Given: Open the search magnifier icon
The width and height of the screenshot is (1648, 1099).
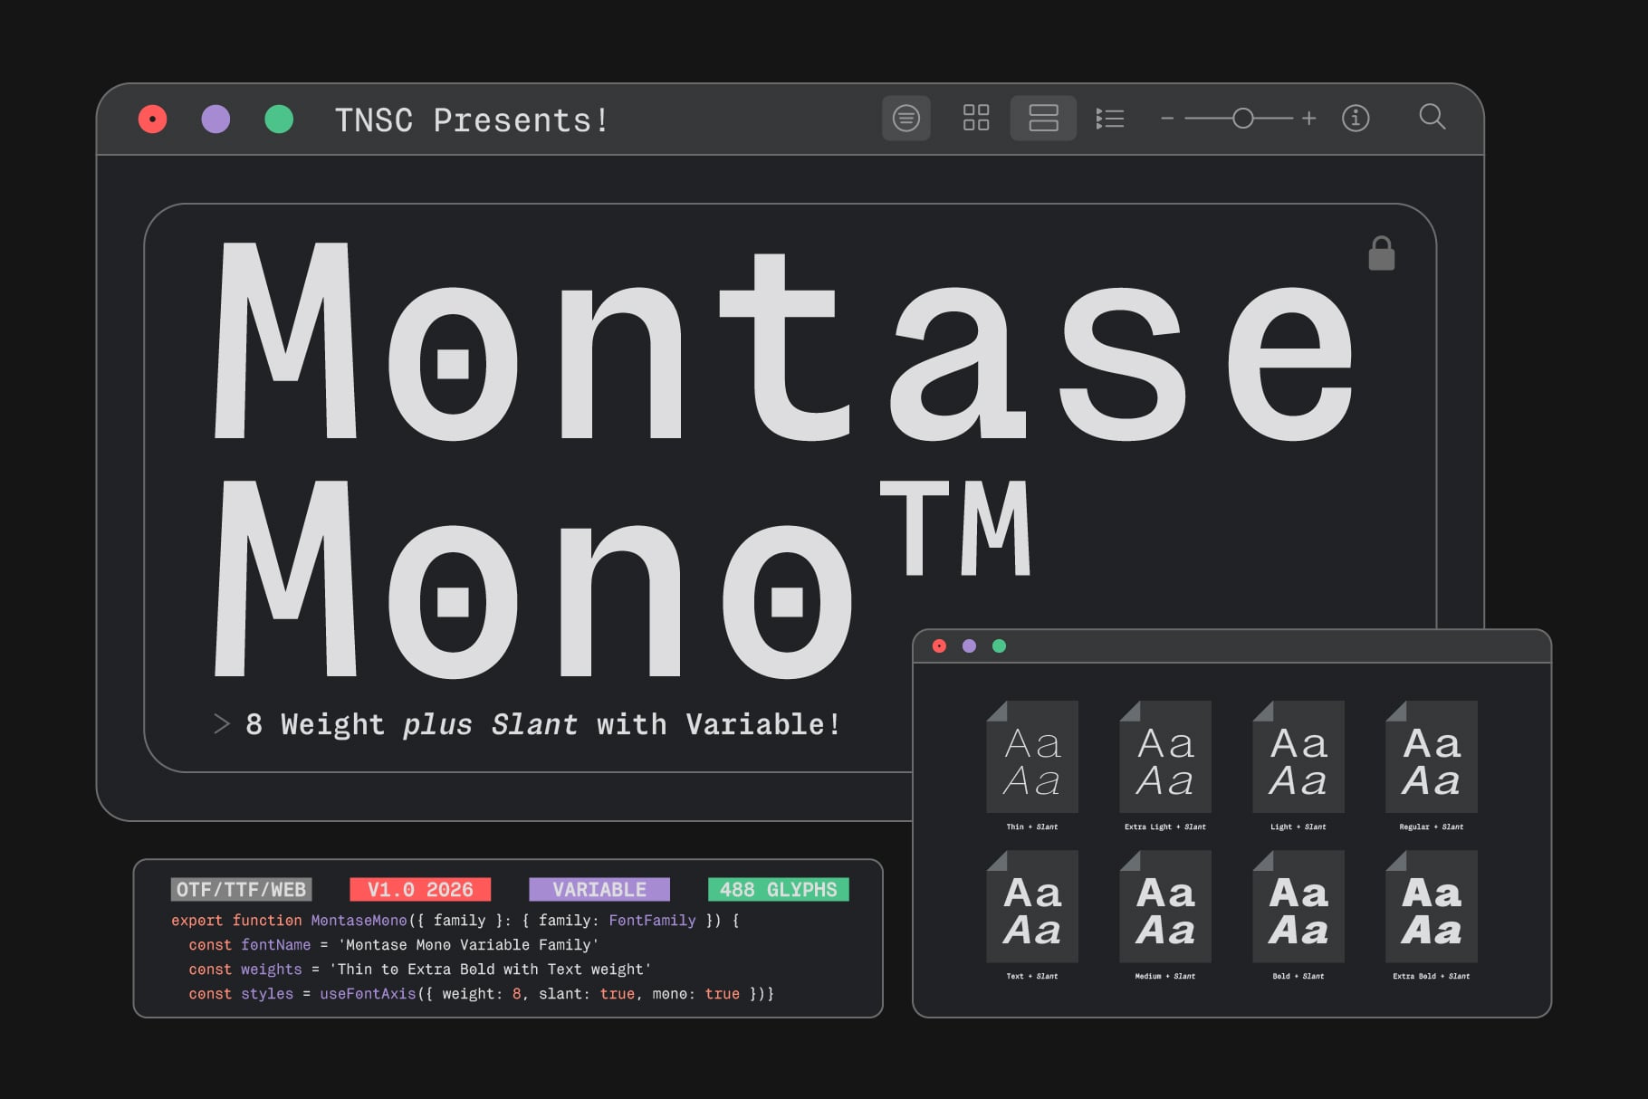Looking at the screenshot, I should (x=1432, y=117).
